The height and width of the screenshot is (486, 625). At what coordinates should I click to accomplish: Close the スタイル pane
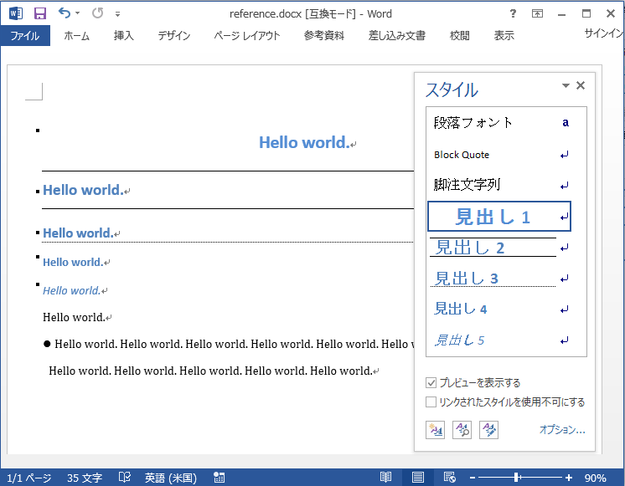click(x=581, y=85)
